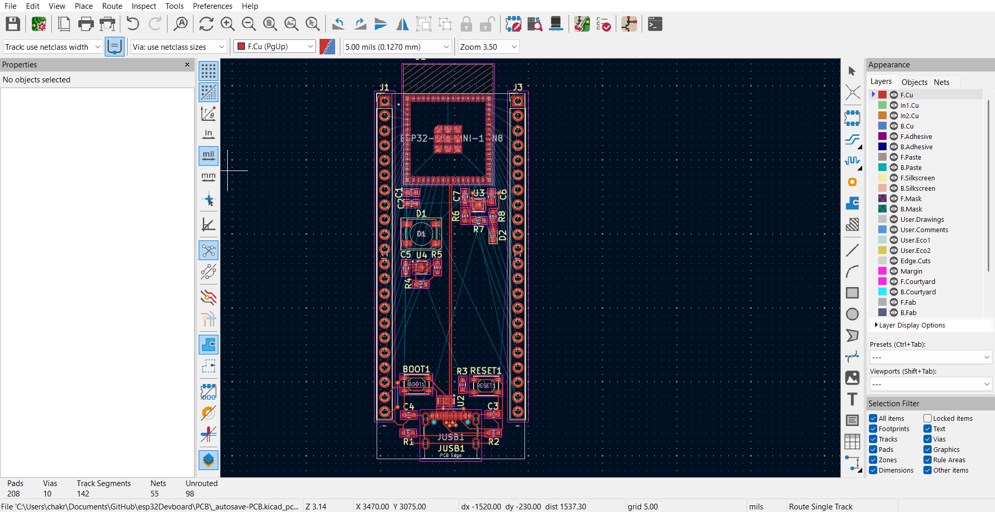The height and width of the screenshot is (512, 995).
Task: Click the F.Silkscreen color swatch
Action: click(x=882, y=178)
